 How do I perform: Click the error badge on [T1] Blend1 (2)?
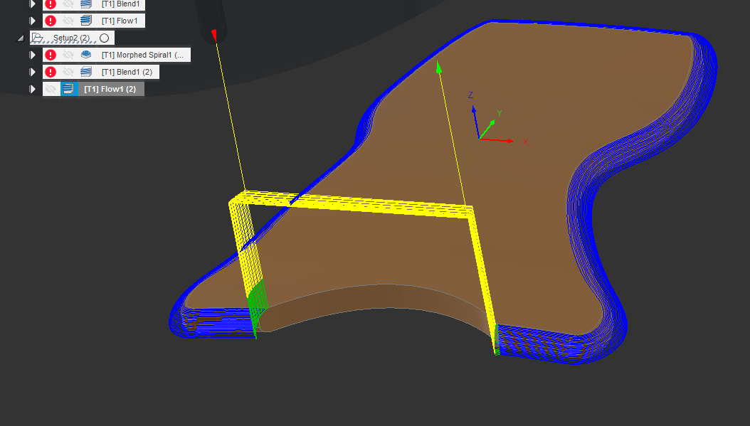coord(50,72)
